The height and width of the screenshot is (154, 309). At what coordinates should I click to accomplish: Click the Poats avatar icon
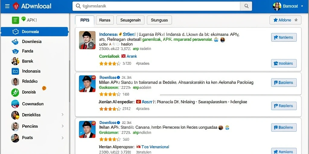15,138
